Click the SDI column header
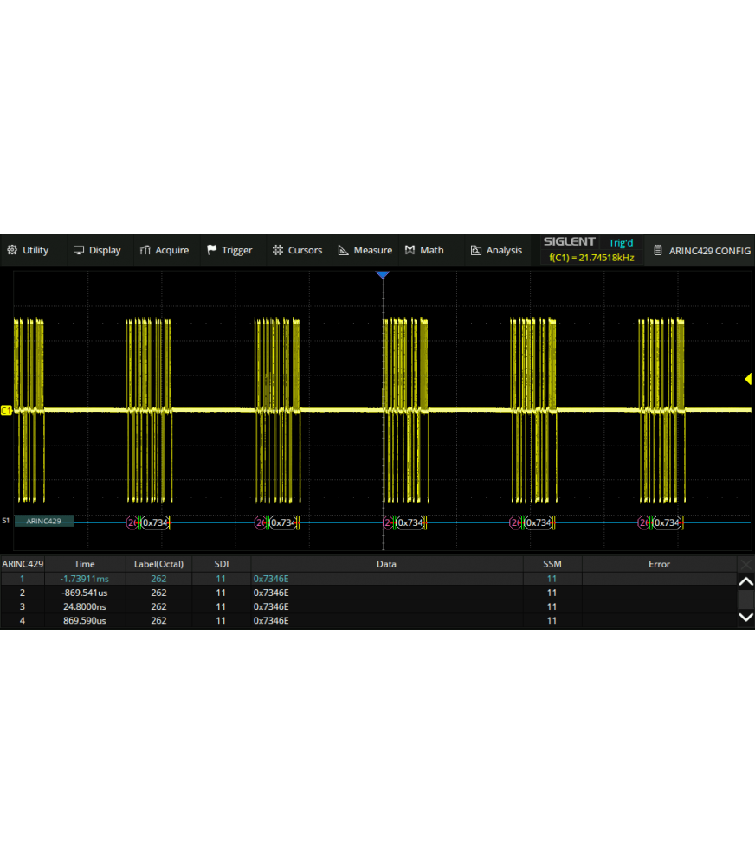Image resolution: width=755 pixels, height=865 pixels. pos(222,564)
